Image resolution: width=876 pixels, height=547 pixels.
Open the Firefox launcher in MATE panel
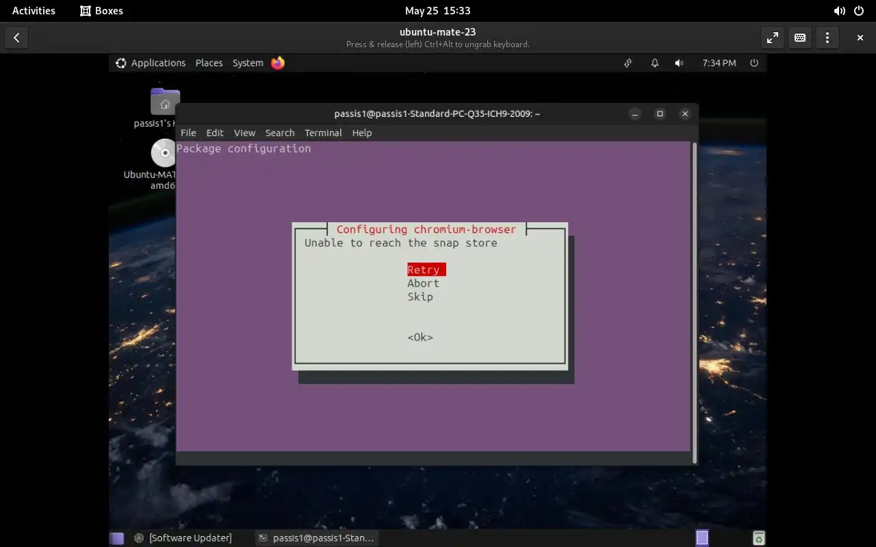277,63
